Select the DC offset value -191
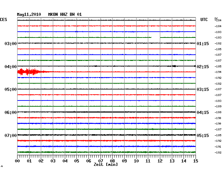This screenshot has width=223, height=170. pyautogui.click(x=218, y=147)
